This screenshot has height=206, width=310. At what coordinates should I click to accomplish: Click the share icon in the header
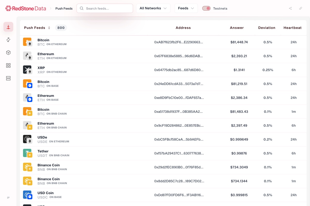coord(290,8)
